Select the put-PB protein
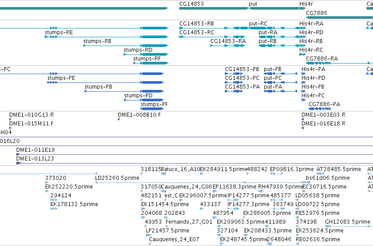Image resolution: width=373 pixels, height=246 pixels. [281, 74]
